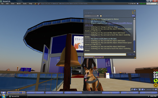The width and height of the screenshot is (158, 98).
Task: Click the walking figure HUD icon
Action: point(154,73)
